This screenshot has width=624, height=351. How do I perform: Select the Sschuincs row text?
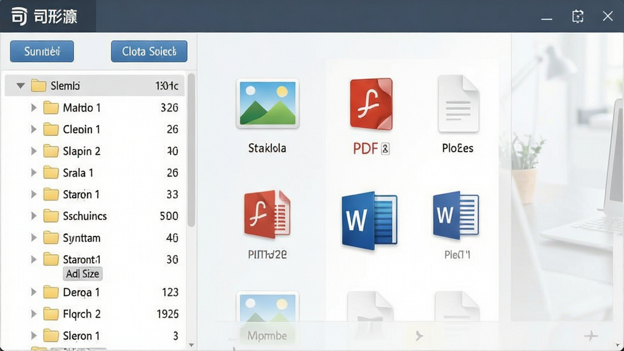(85, 216)
